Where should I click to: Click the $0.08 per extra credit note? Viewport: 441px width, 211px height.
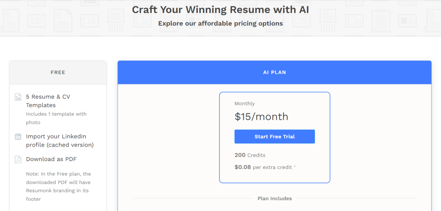265,167
